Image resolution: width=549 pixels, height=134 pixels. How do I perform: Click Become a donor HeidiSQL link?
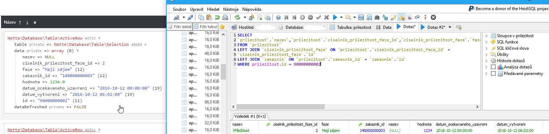509,9
